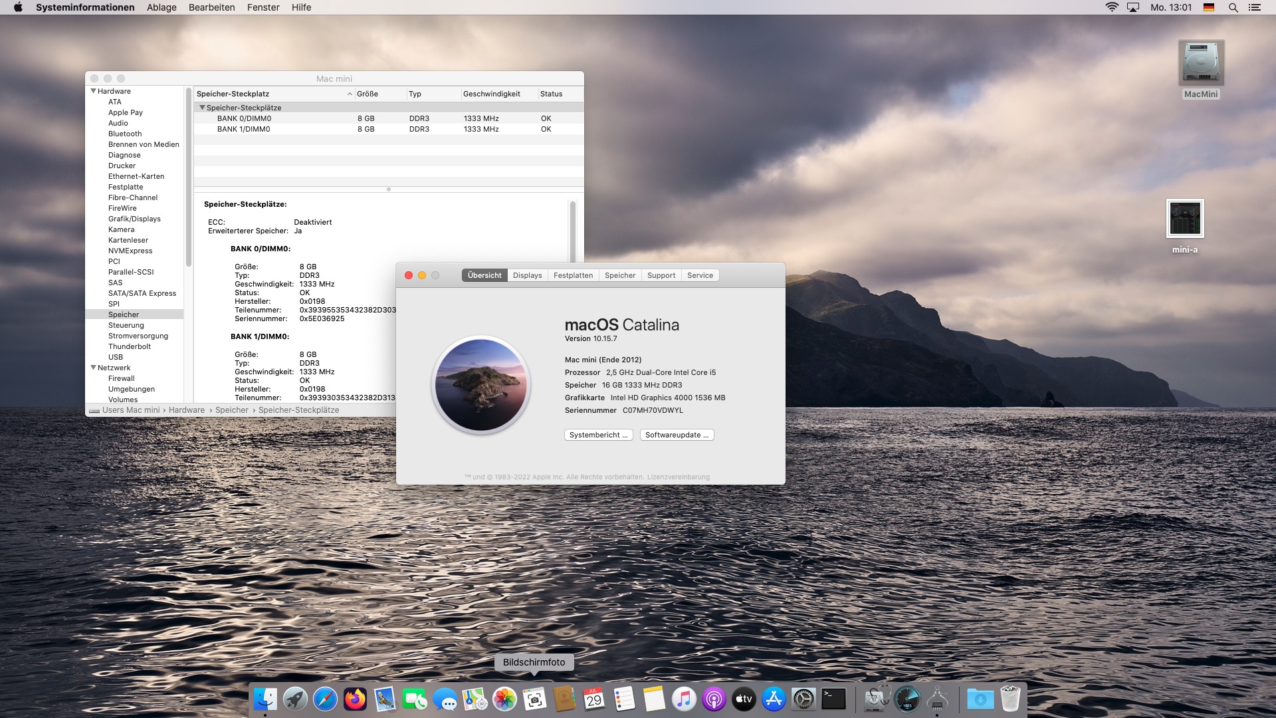Open Spotlight search in menu bar
The height and width of the screenshot is (718, 1276).
[1233, 7]
